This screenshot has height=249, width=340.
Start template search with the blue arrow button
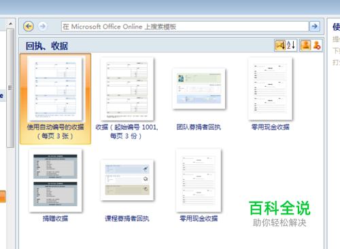(315, 26)
